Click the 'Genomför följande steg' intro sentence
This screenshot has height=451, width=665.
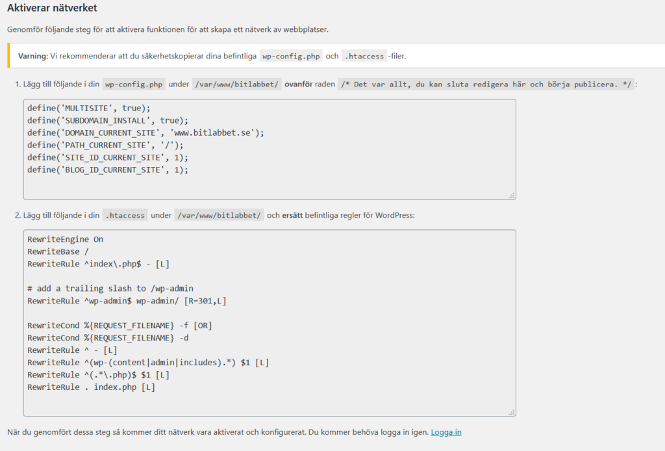pyautogui.click(x=168, y=29)
